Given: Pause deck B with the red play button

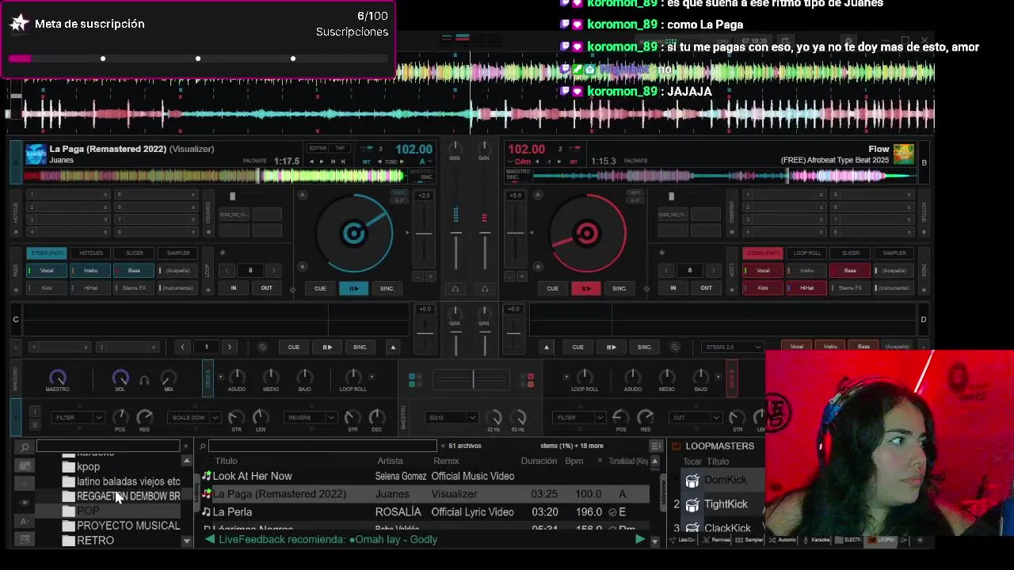Looking at the screenshot, I should click(x=586, y=288).
